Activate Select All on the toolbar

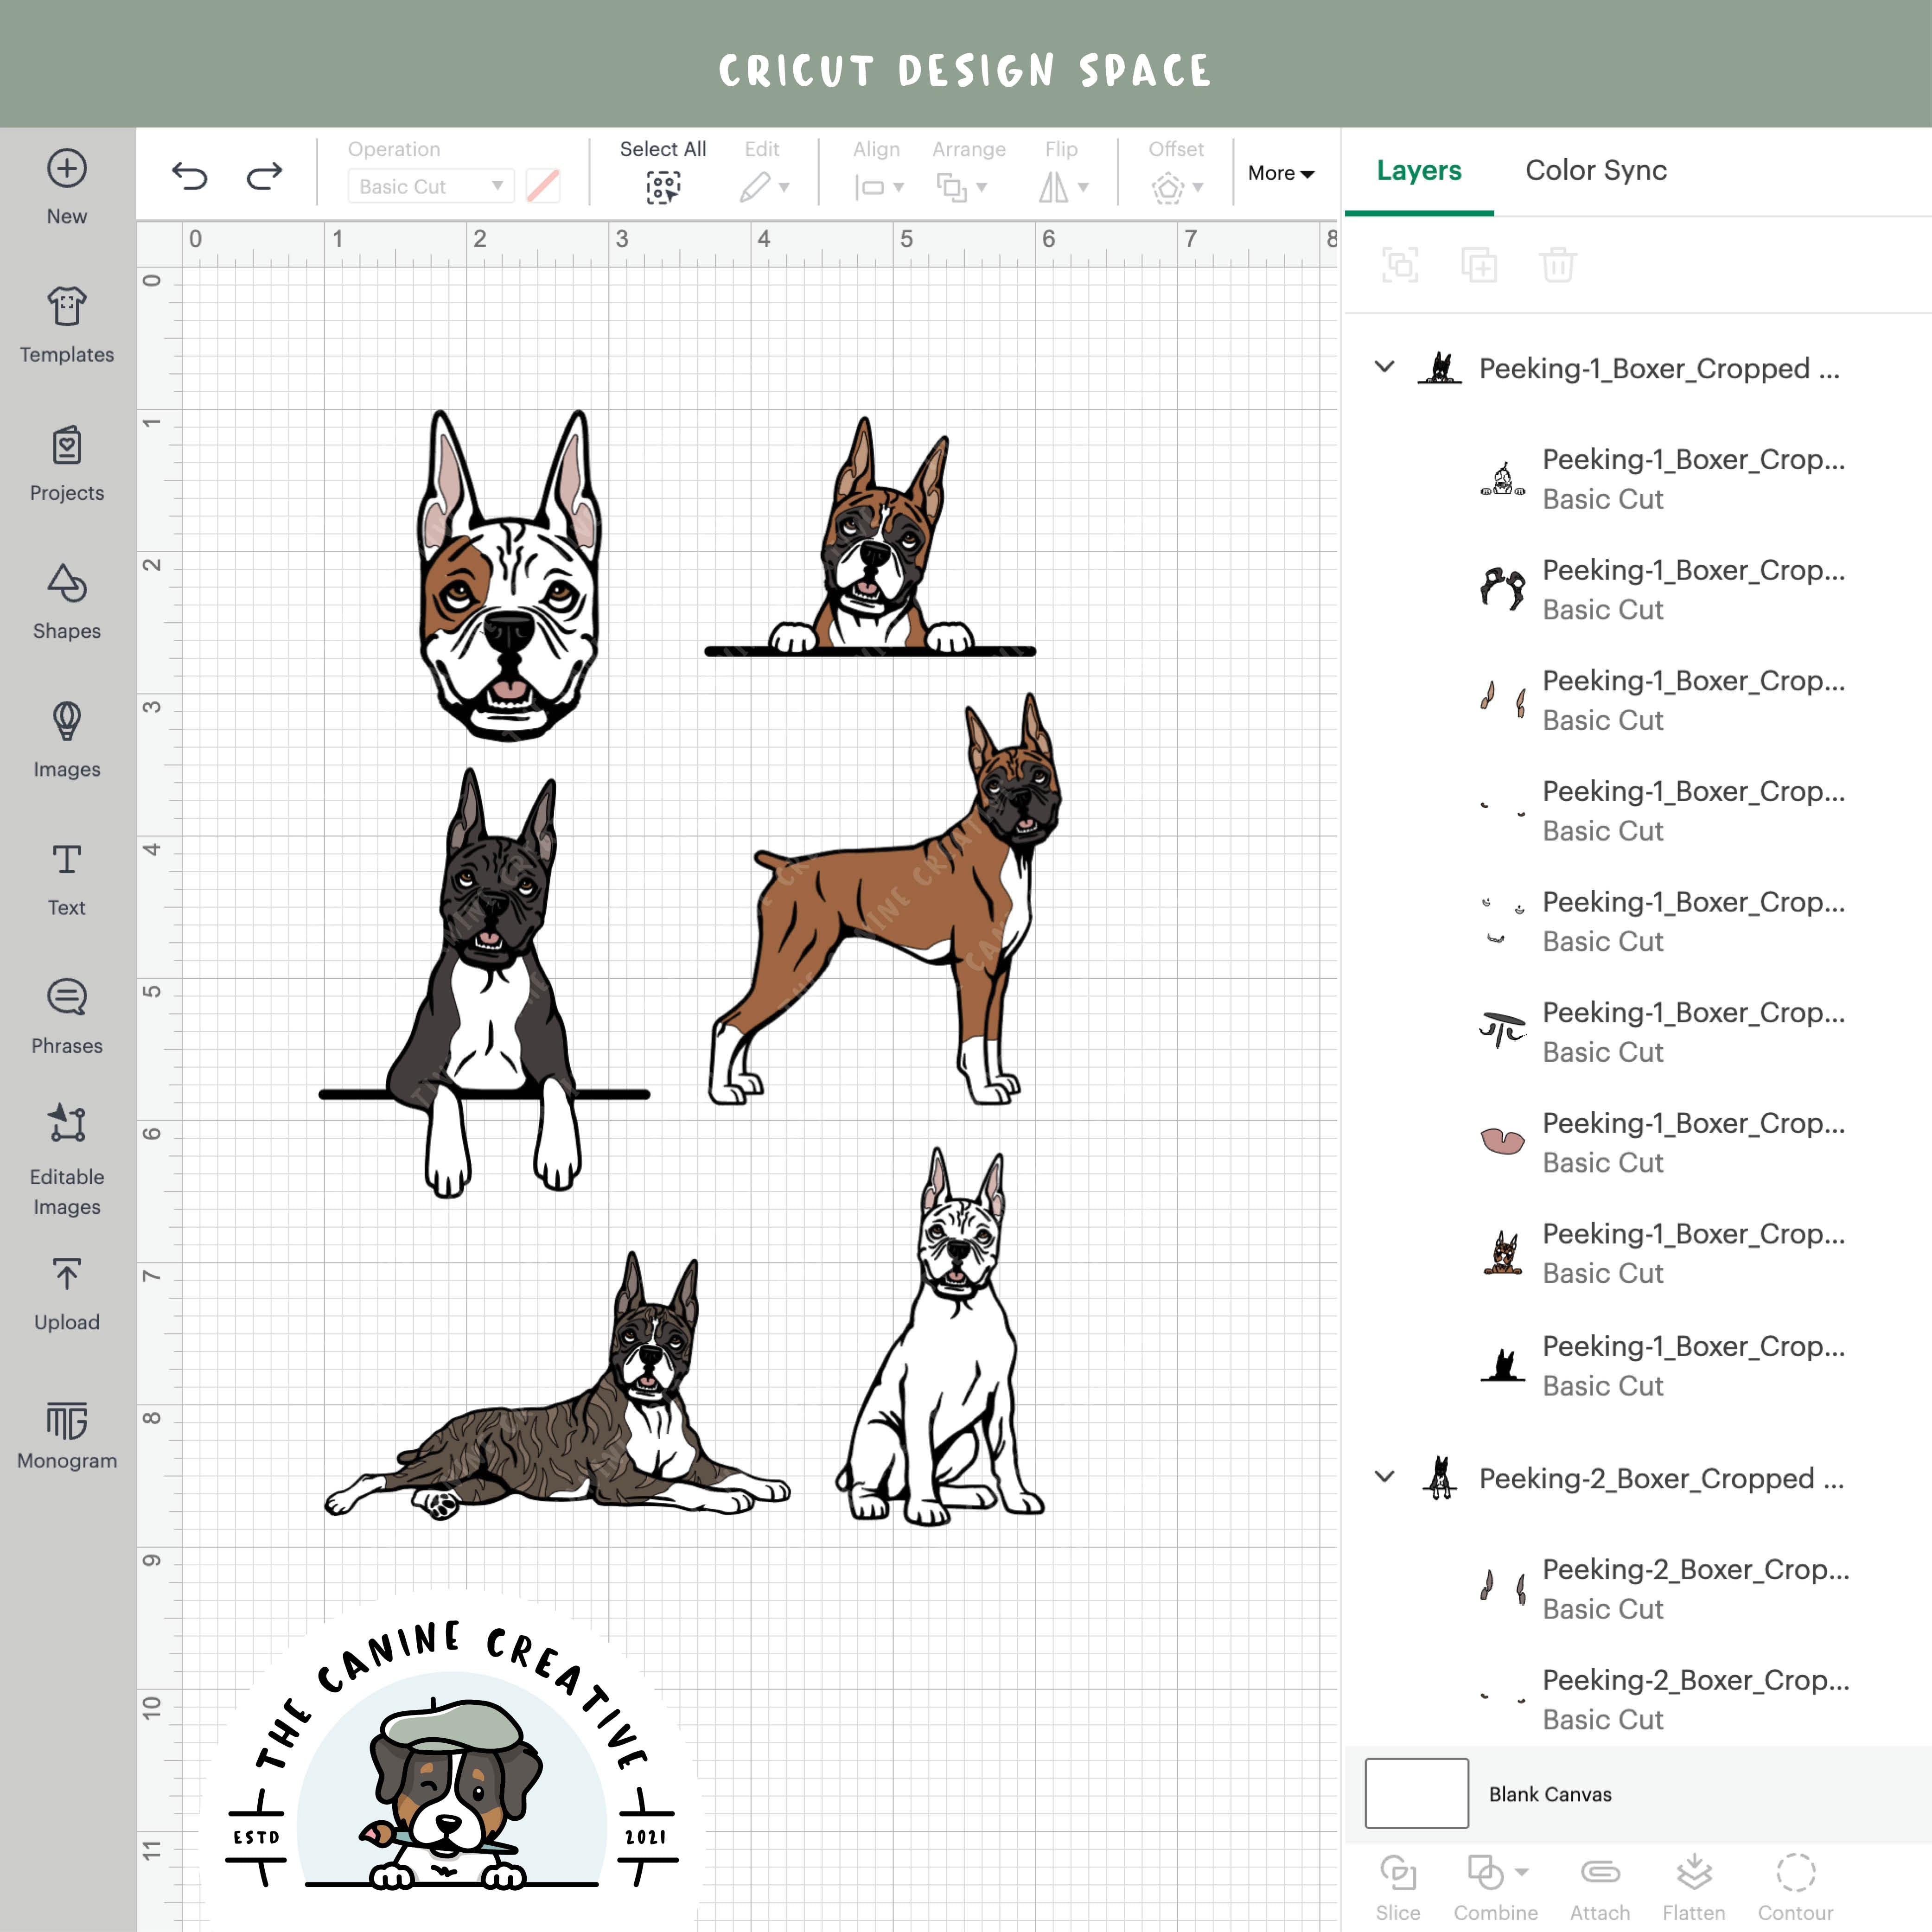(x=663, y=186)
